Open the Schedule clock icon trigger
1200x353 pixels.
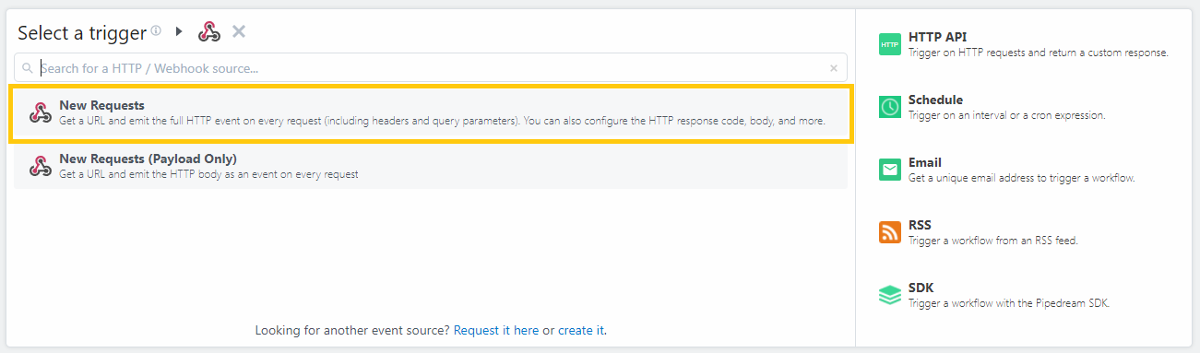pyautogui.click(x=890, y=107)
